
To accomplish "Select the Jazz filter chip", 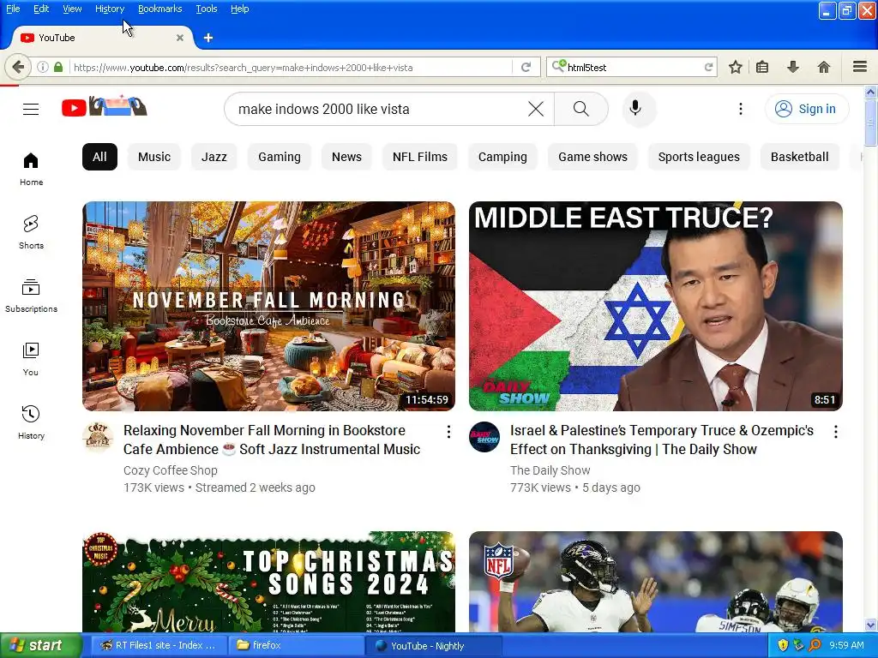I will [x=213, y=157].
